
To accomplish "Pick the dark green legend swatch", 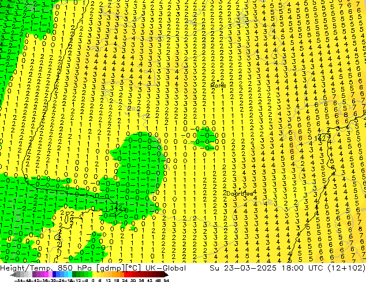I will click(x=74, y=275).
